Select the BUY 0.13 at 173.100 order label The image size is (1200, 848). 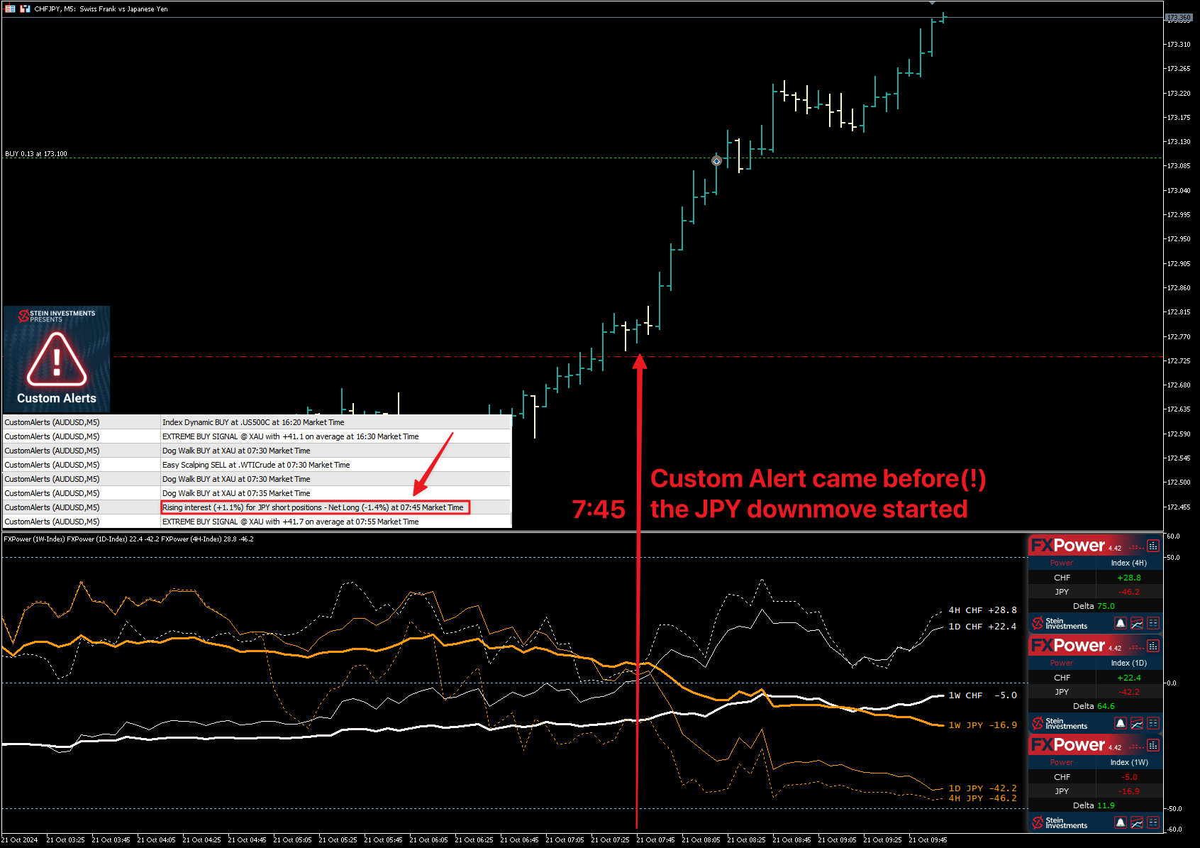pos(36,153)
